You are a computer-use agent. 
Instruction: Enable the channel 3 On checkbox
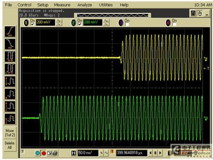pyautogui.click(x=127, y=24)
